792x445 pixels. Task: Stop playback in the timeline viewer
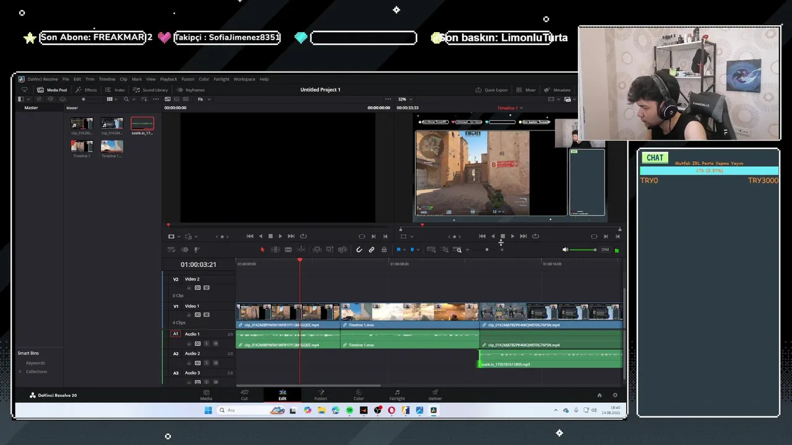tap(502, 236)
